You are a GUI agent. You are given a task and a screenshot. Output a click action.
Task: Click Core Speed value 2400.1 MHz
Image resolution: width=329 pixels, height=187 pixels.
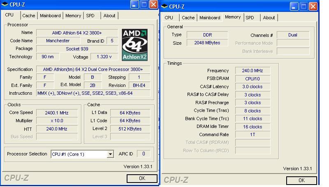pos(57,113)
